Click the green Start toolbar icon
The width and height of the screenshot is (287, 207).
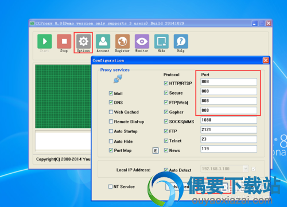[45, 41]
